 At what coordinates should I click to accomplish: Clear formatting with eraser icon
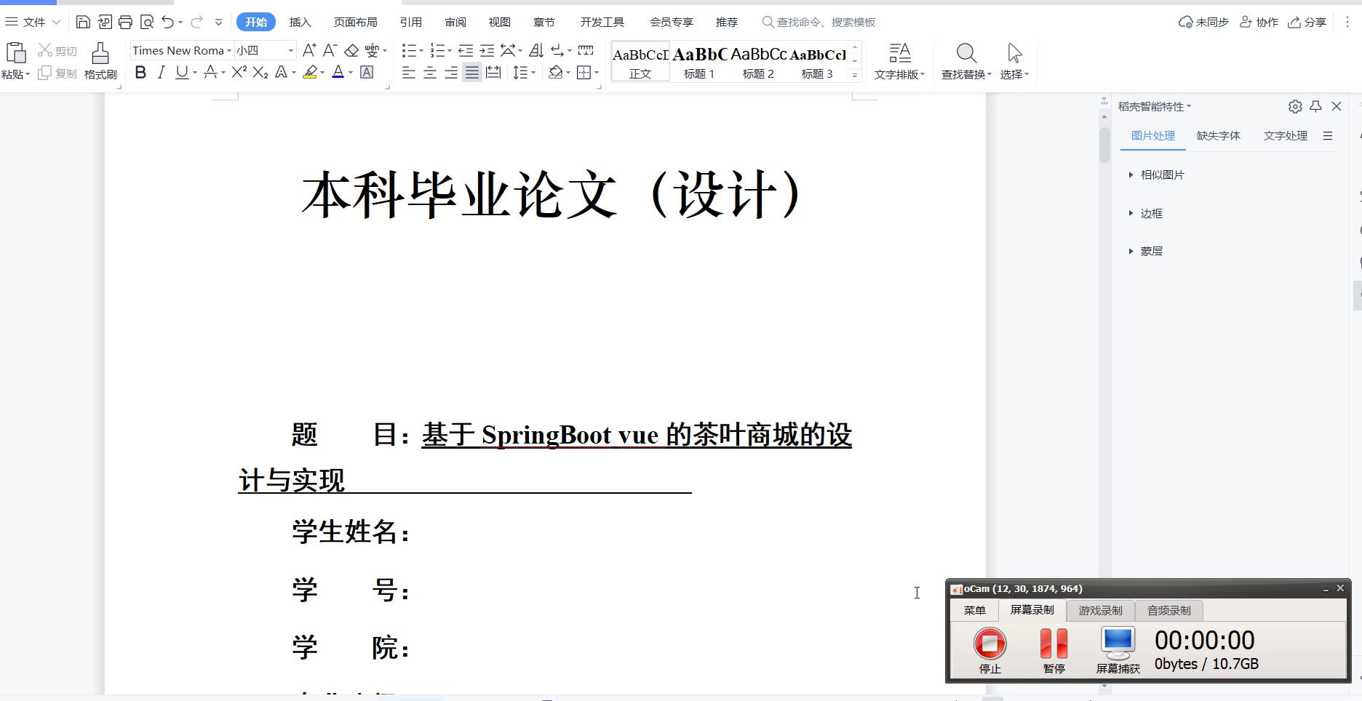[351, 50]
